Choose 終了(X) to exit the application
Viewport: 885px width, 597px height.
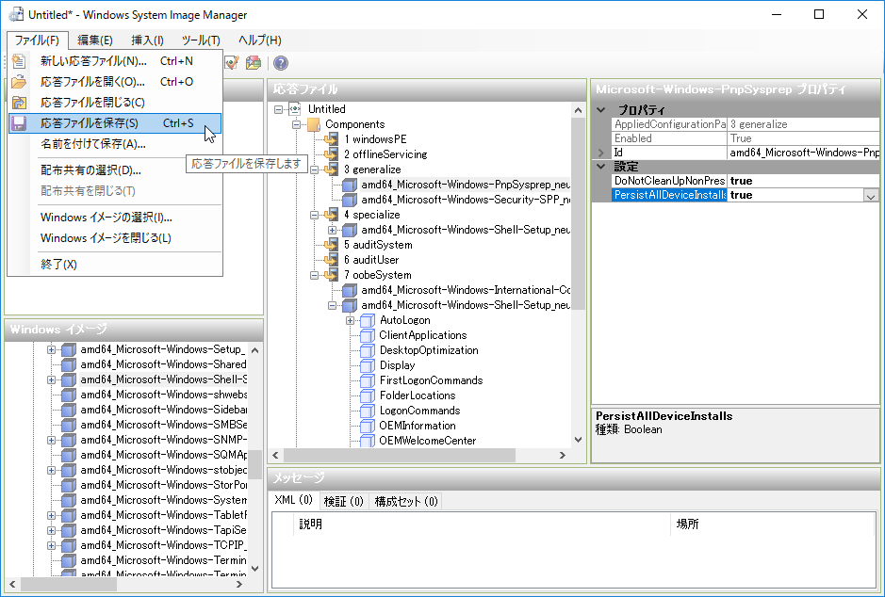coord(115,265)
